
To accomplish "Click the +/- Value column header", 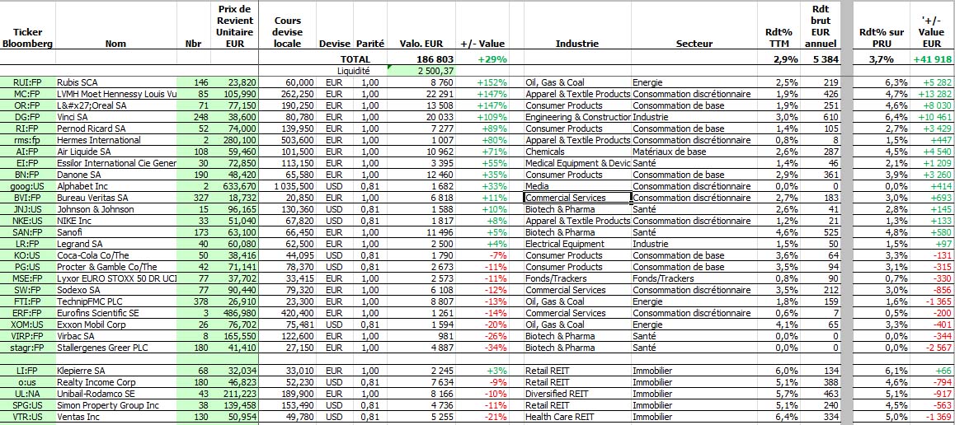I will click(x=482, y=44).
